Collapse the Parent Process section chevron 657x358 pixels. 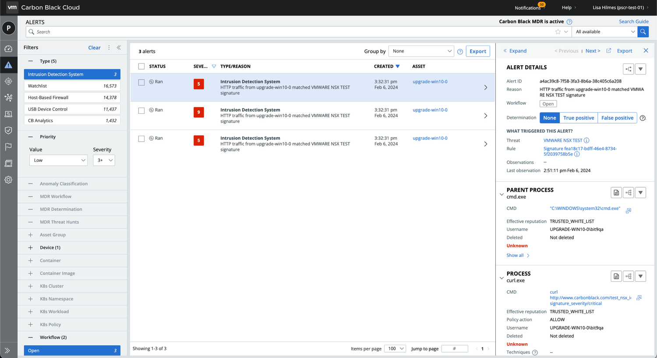(x=502, y=194)
